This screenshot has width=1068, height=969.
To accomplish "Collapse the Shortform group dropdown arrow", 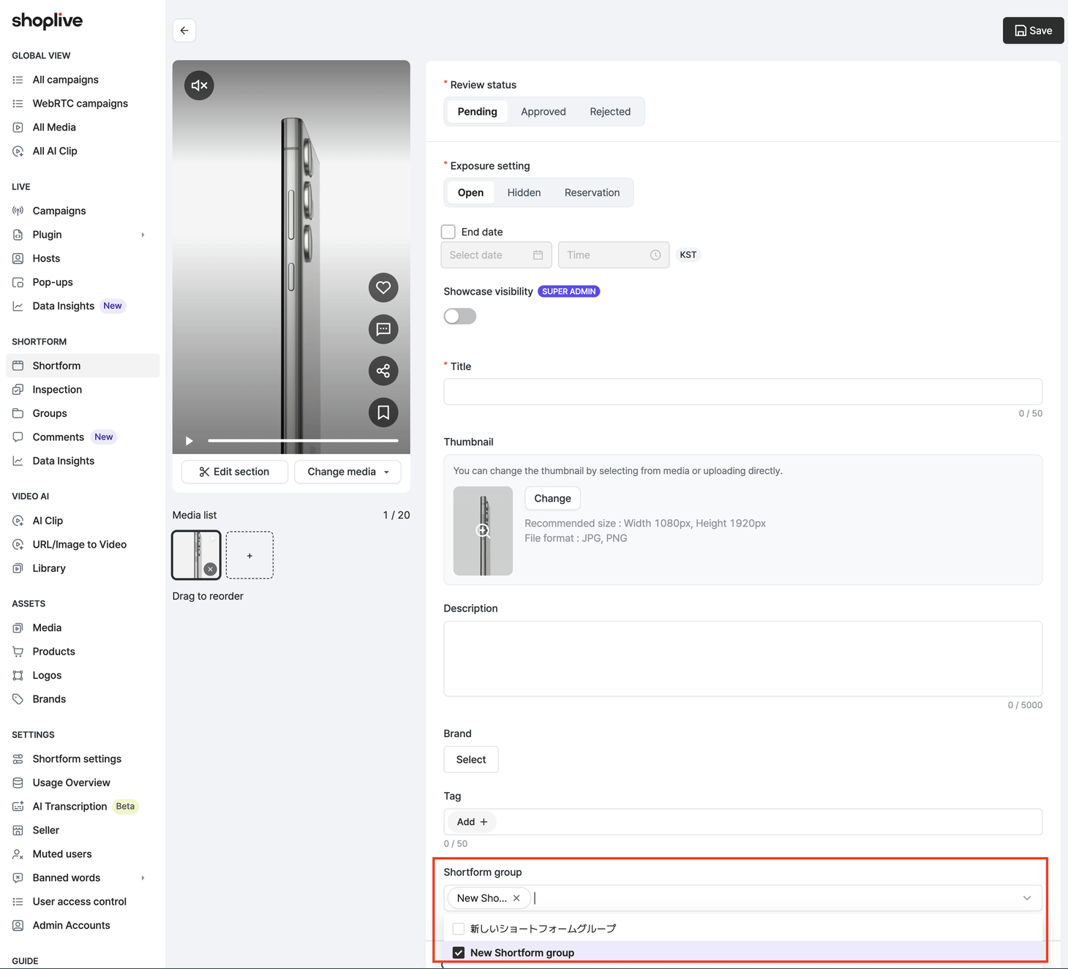I will coord(1027,898).
